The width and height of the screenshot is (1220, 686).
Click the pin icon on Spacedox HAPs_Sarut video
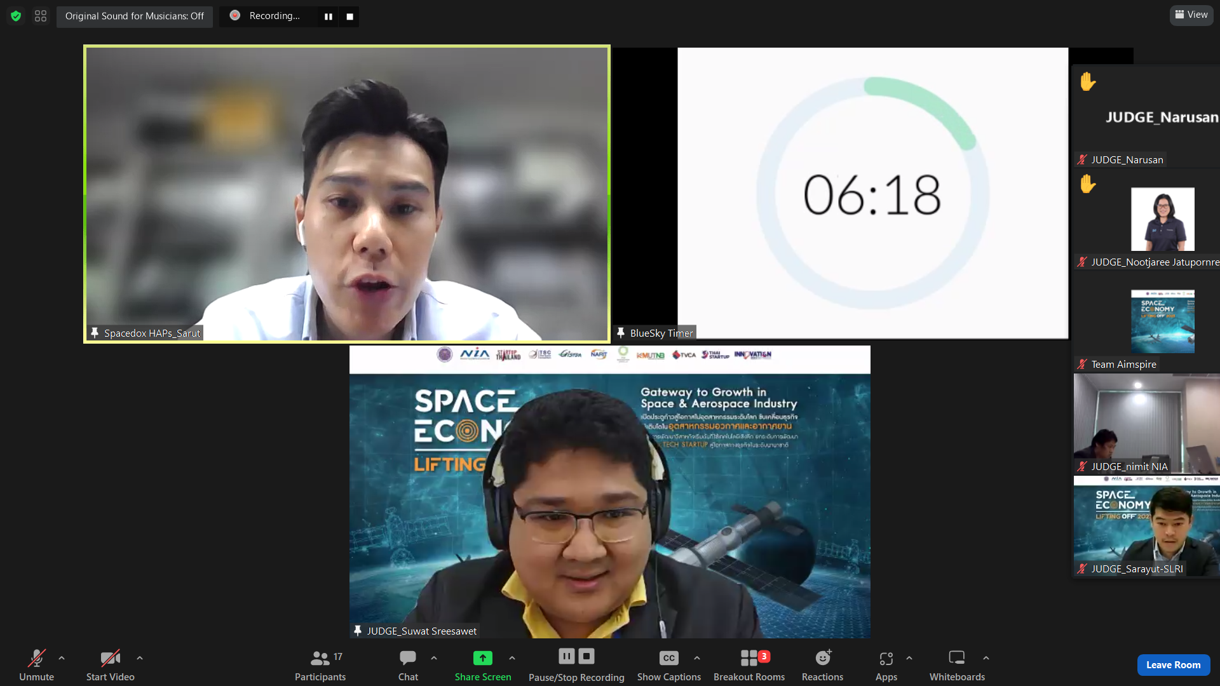(95, 333)
